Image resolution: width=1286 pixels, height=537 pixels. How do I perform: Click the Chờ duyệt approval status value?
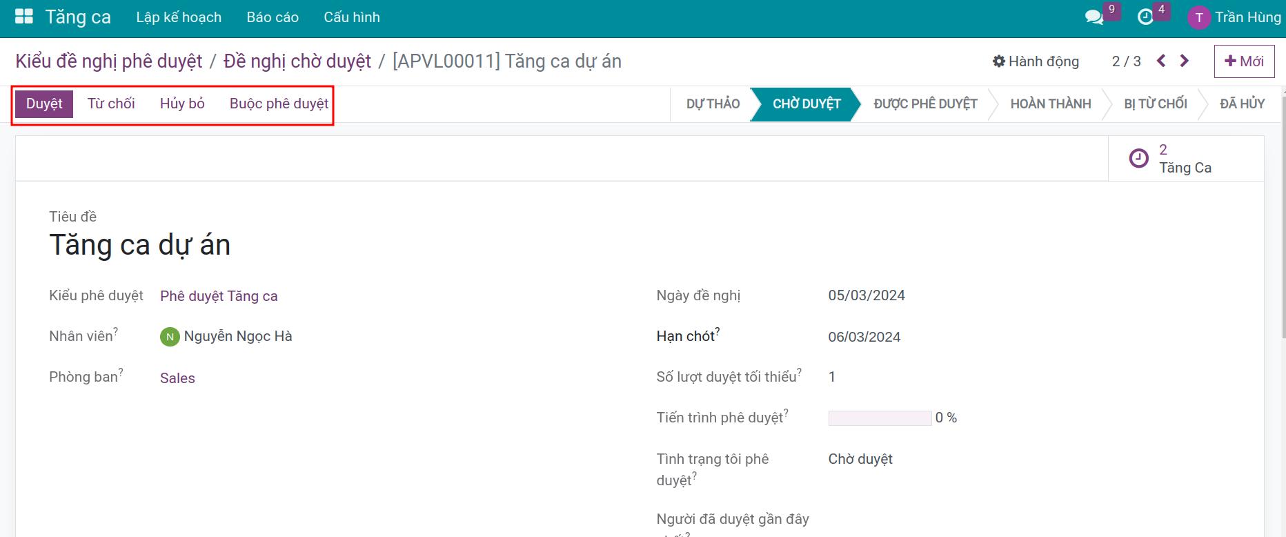[x=860, y=459]
